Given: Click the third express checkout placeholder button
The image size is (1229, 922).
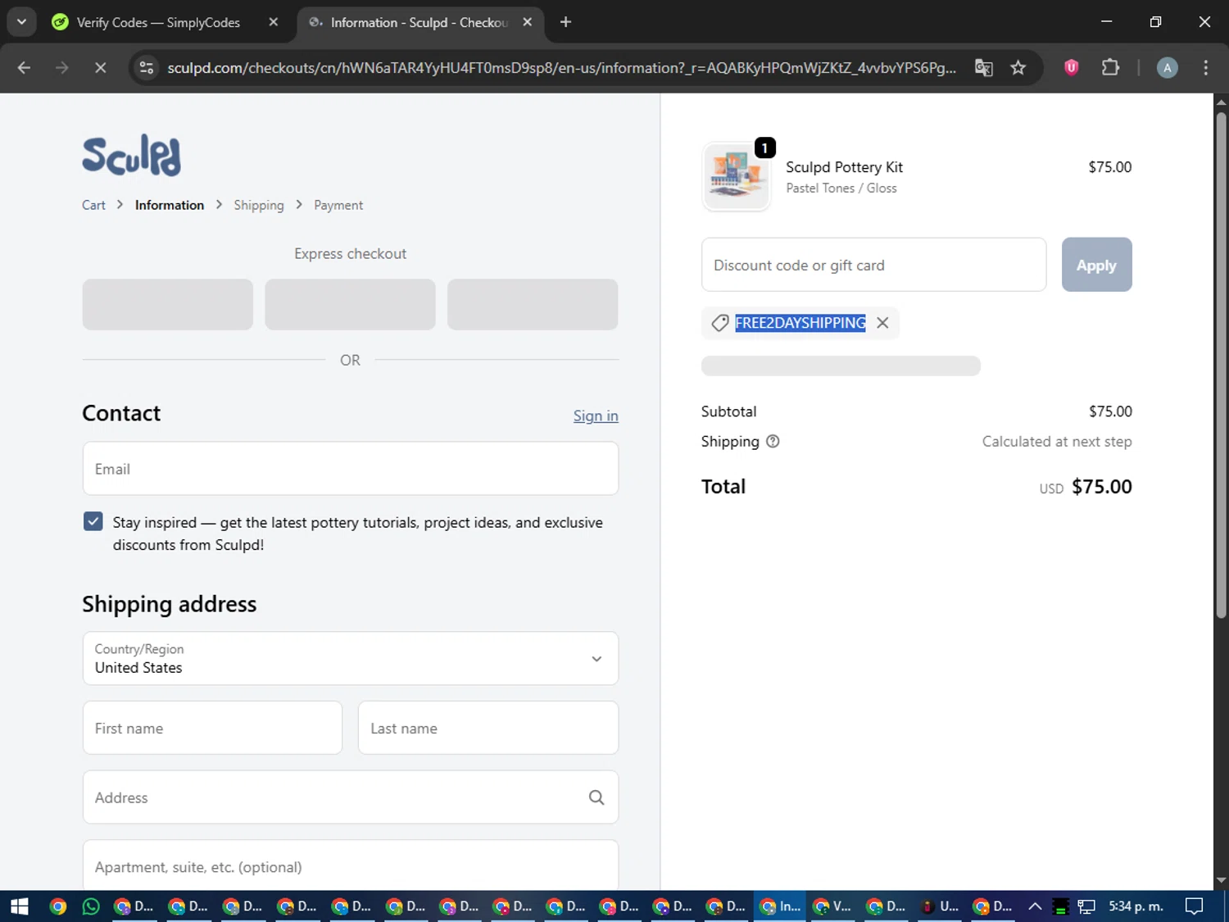Looking at the screenshot, I should [x=533, y=304].
